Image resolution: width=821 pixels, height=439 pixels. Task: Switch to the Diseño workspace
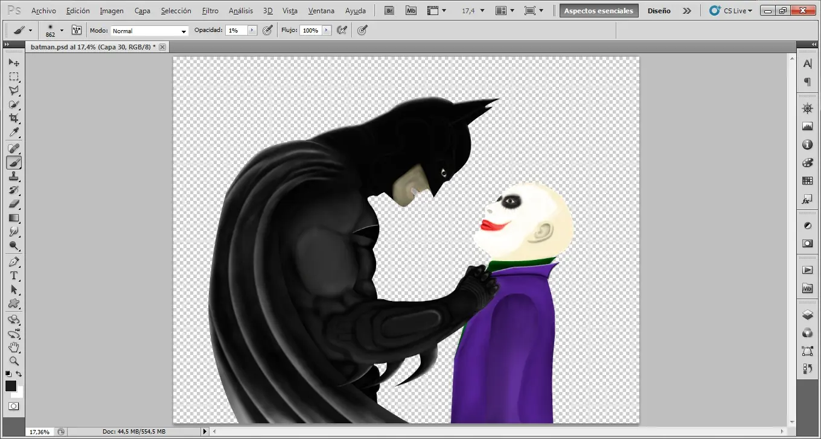[x=659, y=10]
